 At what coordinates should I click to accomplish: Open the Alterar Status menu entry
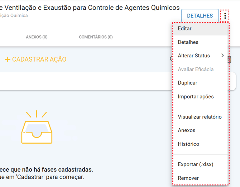pos(194,56)
